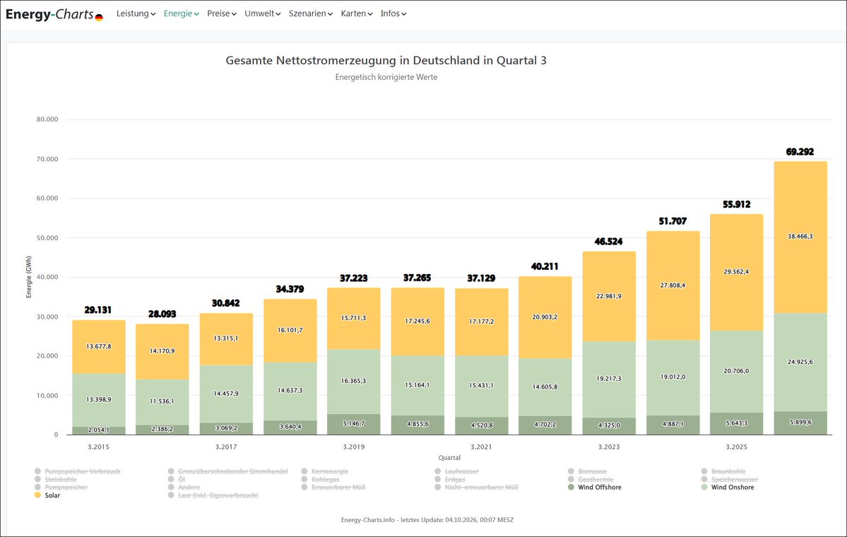The height and width of the screenshot is (537, 847).
Task: Hide the Solar series via its legend entry
Action: point(47,495)
